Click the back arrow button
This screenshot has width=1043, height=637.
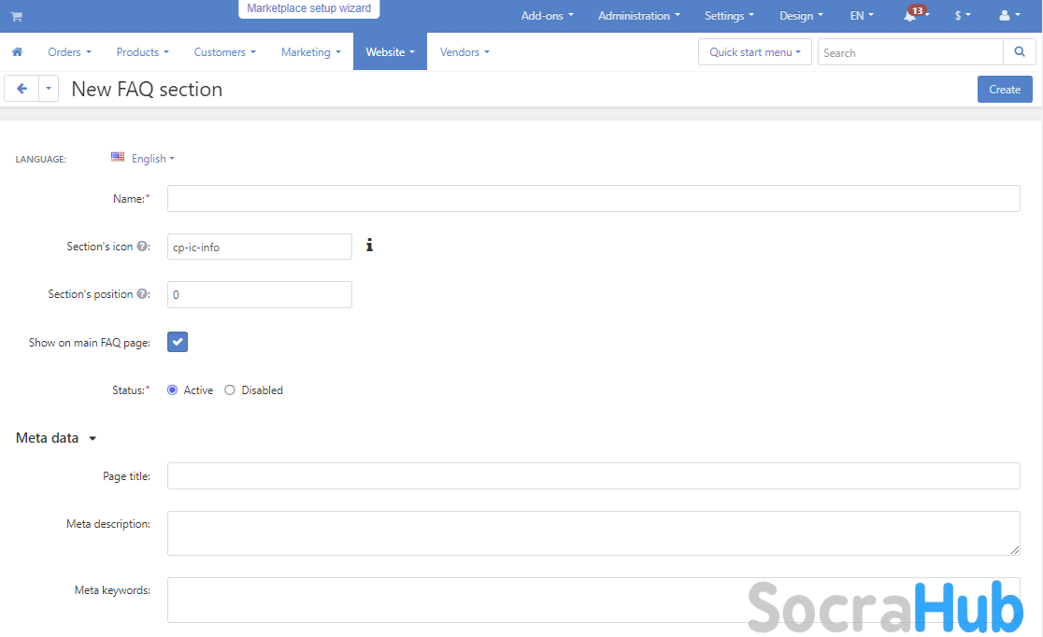[21, 89]
